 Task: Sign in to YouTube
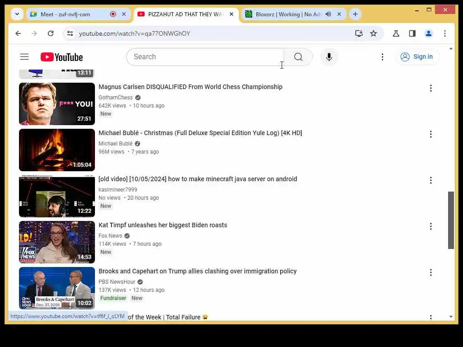coord(416,56)
